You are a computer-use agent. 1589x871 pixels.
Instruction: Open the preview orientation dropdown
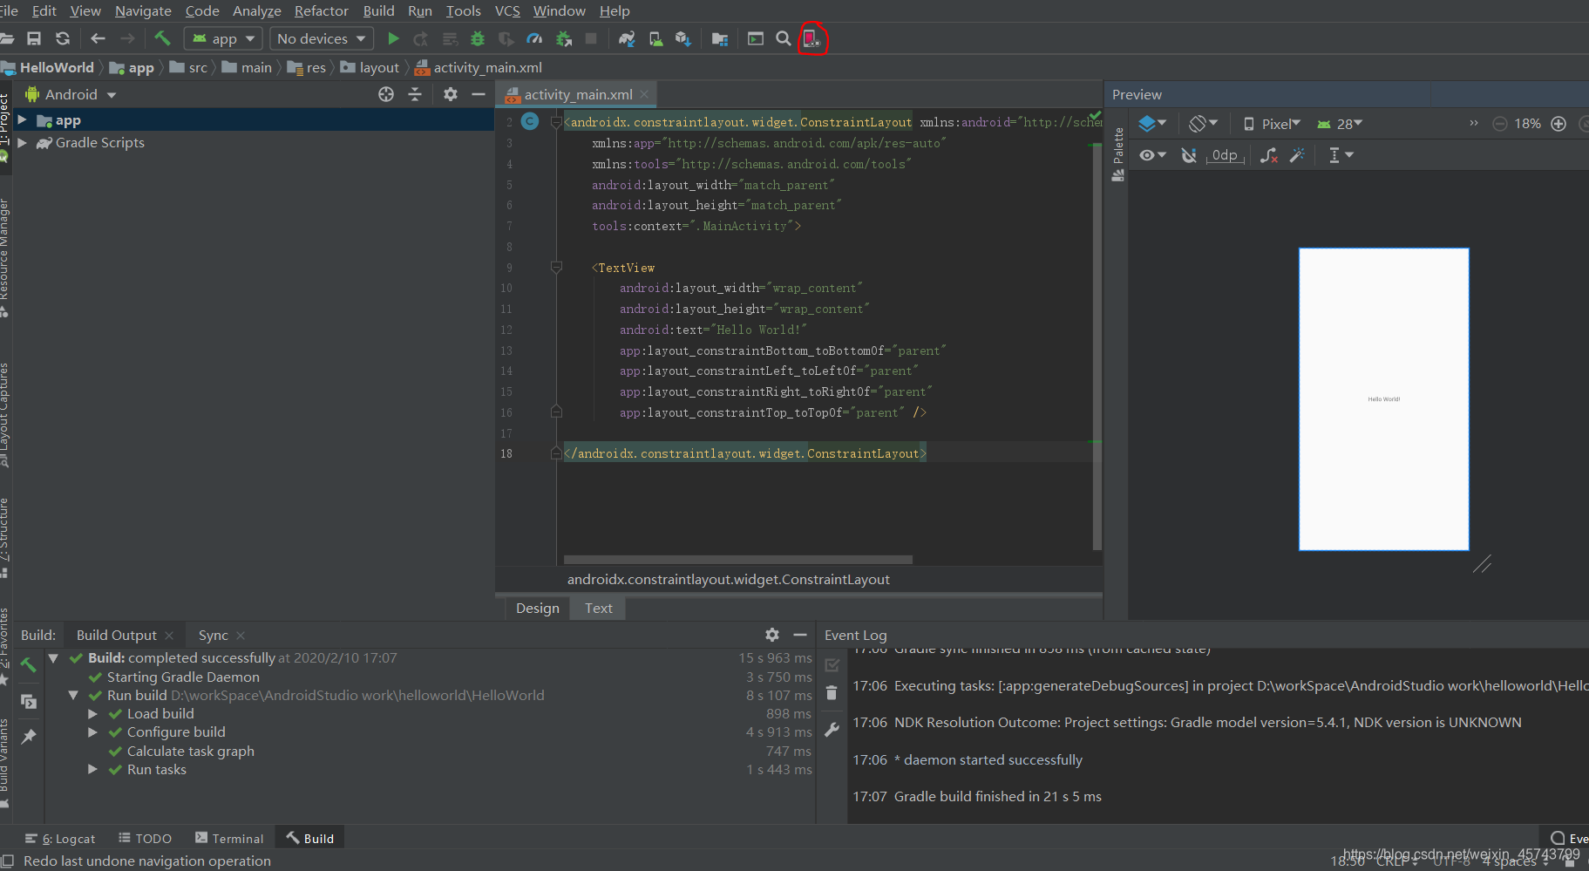coord(1204,124)
